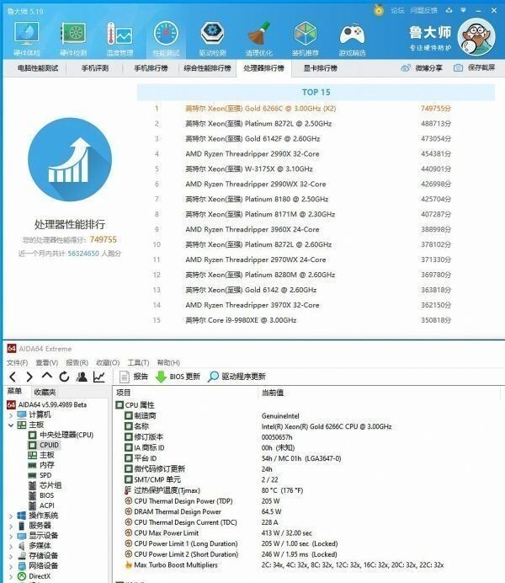Click AIDA64 Up arrow
Screen dimensions: 505x583
(47, 376)
